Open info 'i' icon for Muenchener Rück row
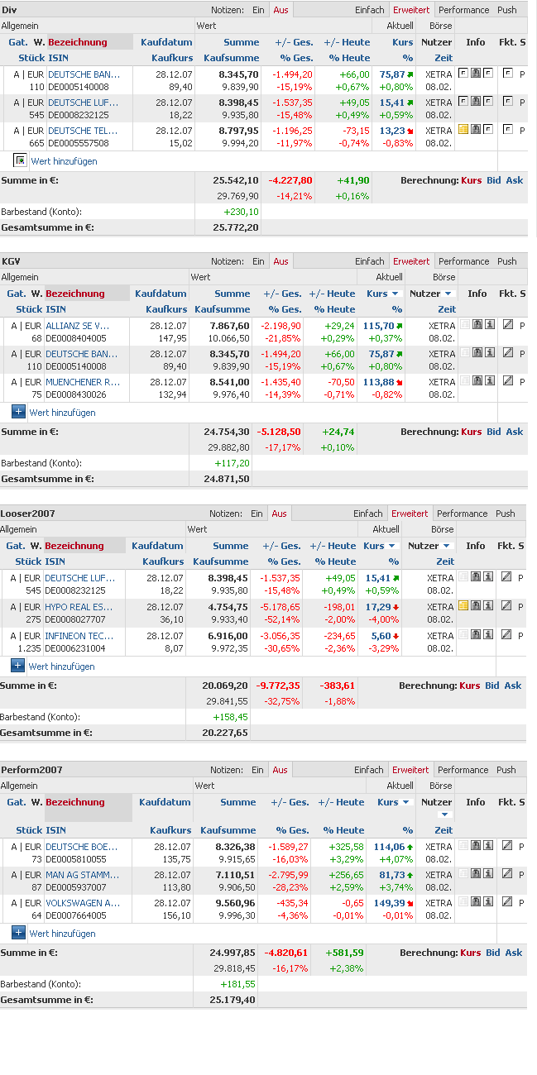537x1075 pixels. [x=490, y=381]
